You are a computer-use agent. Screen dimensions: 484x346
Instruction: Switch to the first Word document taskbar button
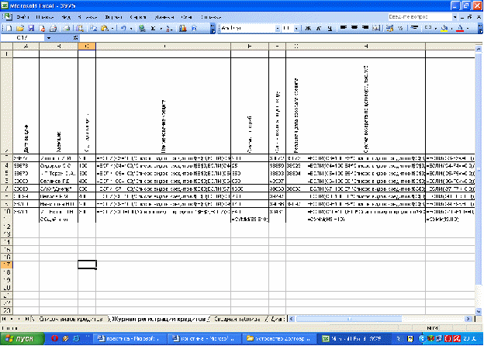[129, 338]
